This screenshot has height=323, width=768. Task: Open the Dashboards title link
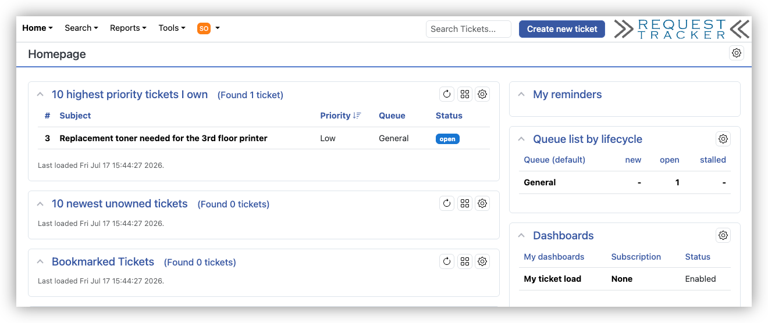point(563,236)
